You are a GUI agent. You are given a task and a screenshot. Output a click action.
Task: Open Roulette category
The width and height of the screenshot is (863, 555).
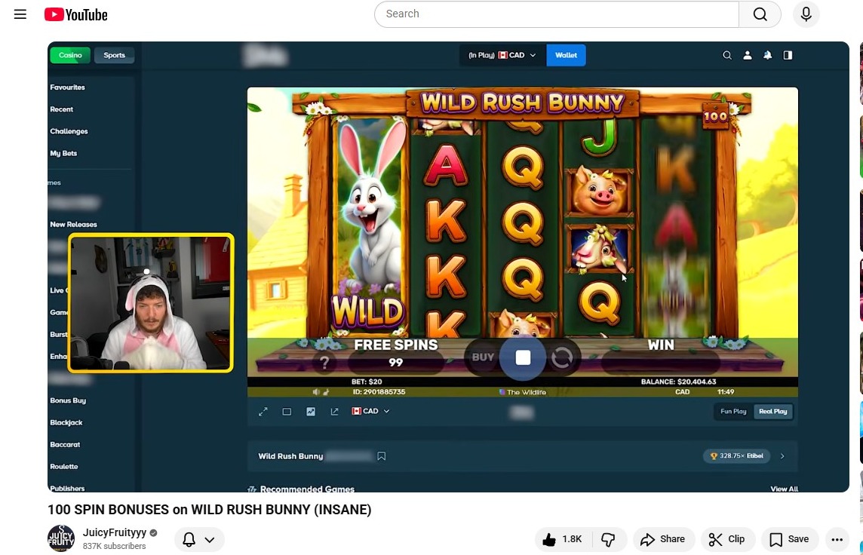[64, 467]
